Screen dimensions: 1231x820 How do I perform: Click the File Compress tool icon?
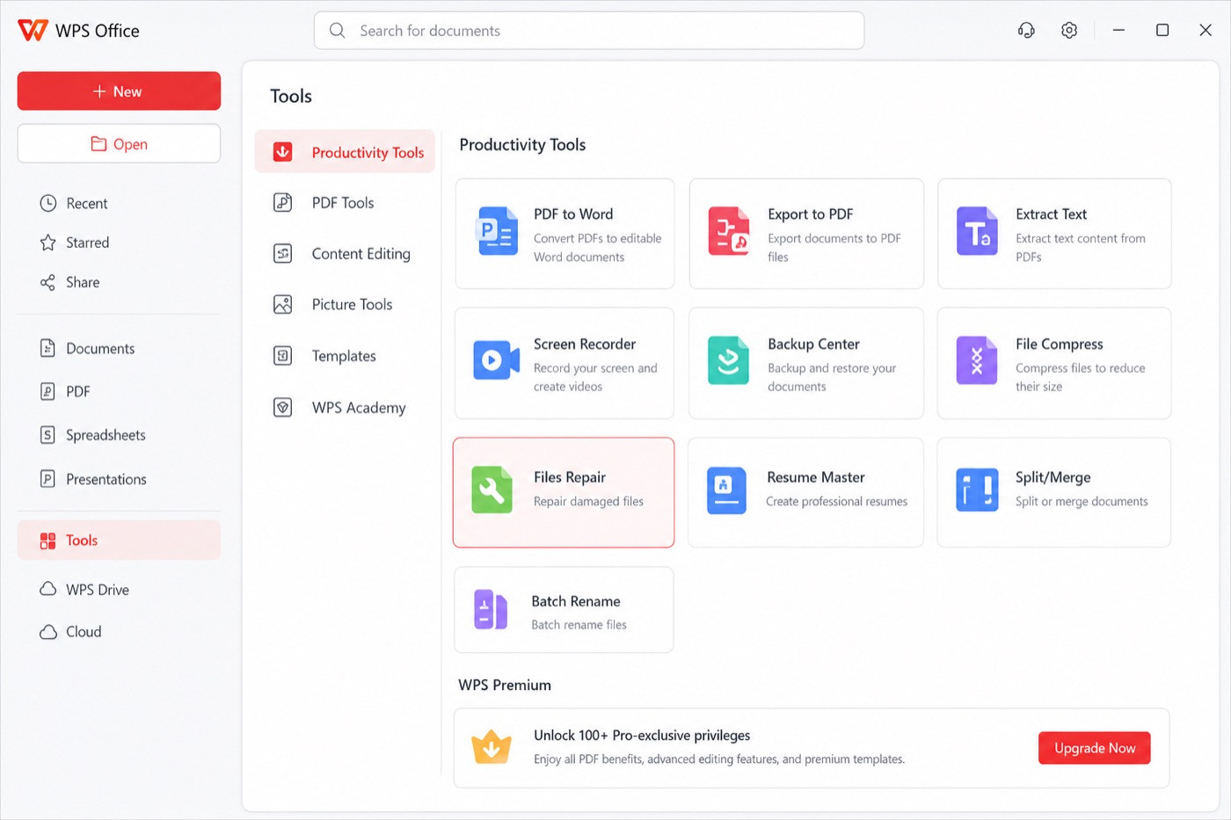pyautogui.click(x=977, y=360)
